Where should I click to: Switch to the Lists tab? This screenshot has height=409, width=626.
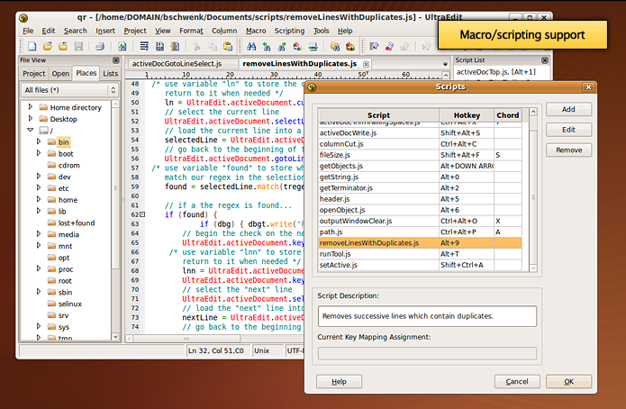coord(111,74)
